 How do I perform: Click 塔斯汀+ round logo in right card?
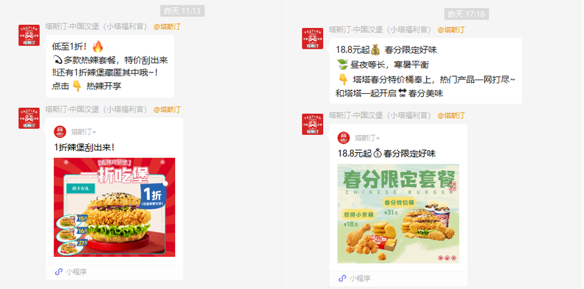[x=344, y=138]
